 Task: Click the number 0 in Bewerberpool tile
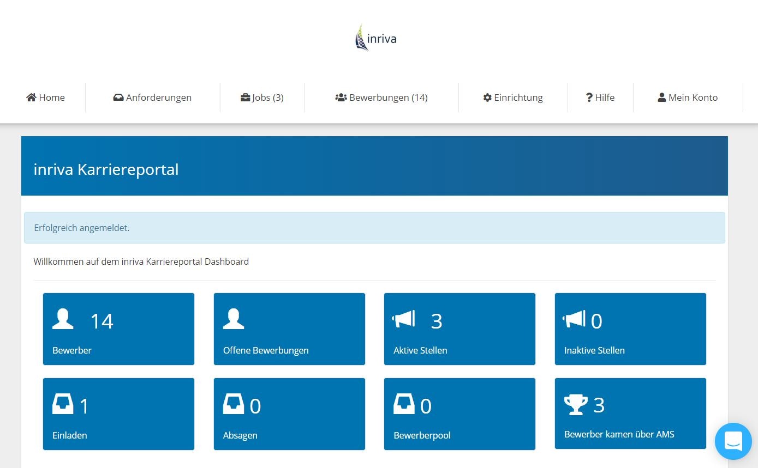(426, 406)
